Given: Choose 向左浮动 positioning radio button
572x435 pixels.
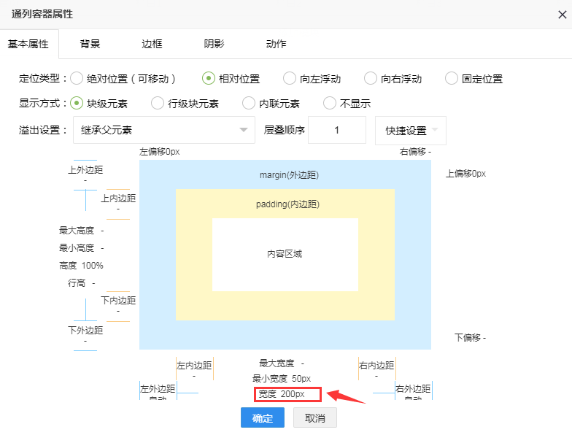Looking at the screenshot, I should (290, 79).
